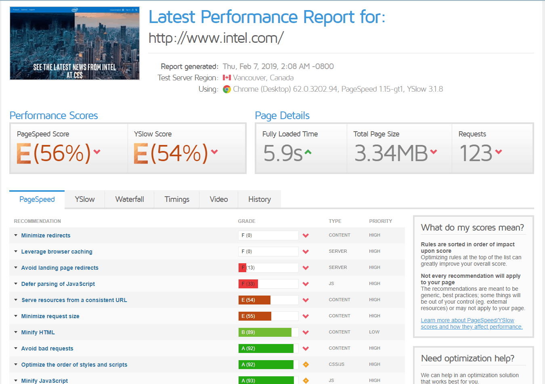545x384 pixels.
Task: Follow the Learn more about PageSpeed/YSlow link
Action: click(x=472, y=323)
